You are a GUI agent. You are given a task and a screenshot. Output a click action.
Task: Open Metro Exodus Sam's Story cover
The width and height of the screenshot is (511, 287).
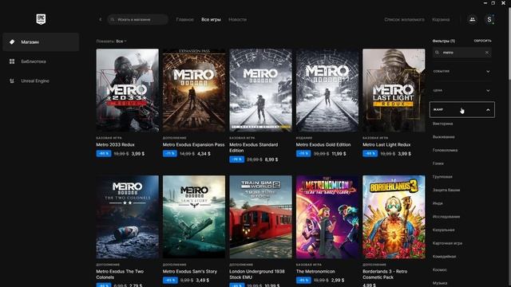[194, 217]
